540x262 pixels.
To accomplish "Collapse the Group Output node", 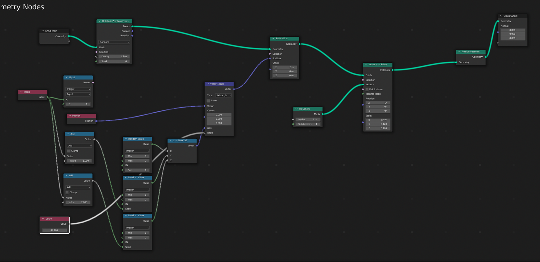I will [501, 16].
